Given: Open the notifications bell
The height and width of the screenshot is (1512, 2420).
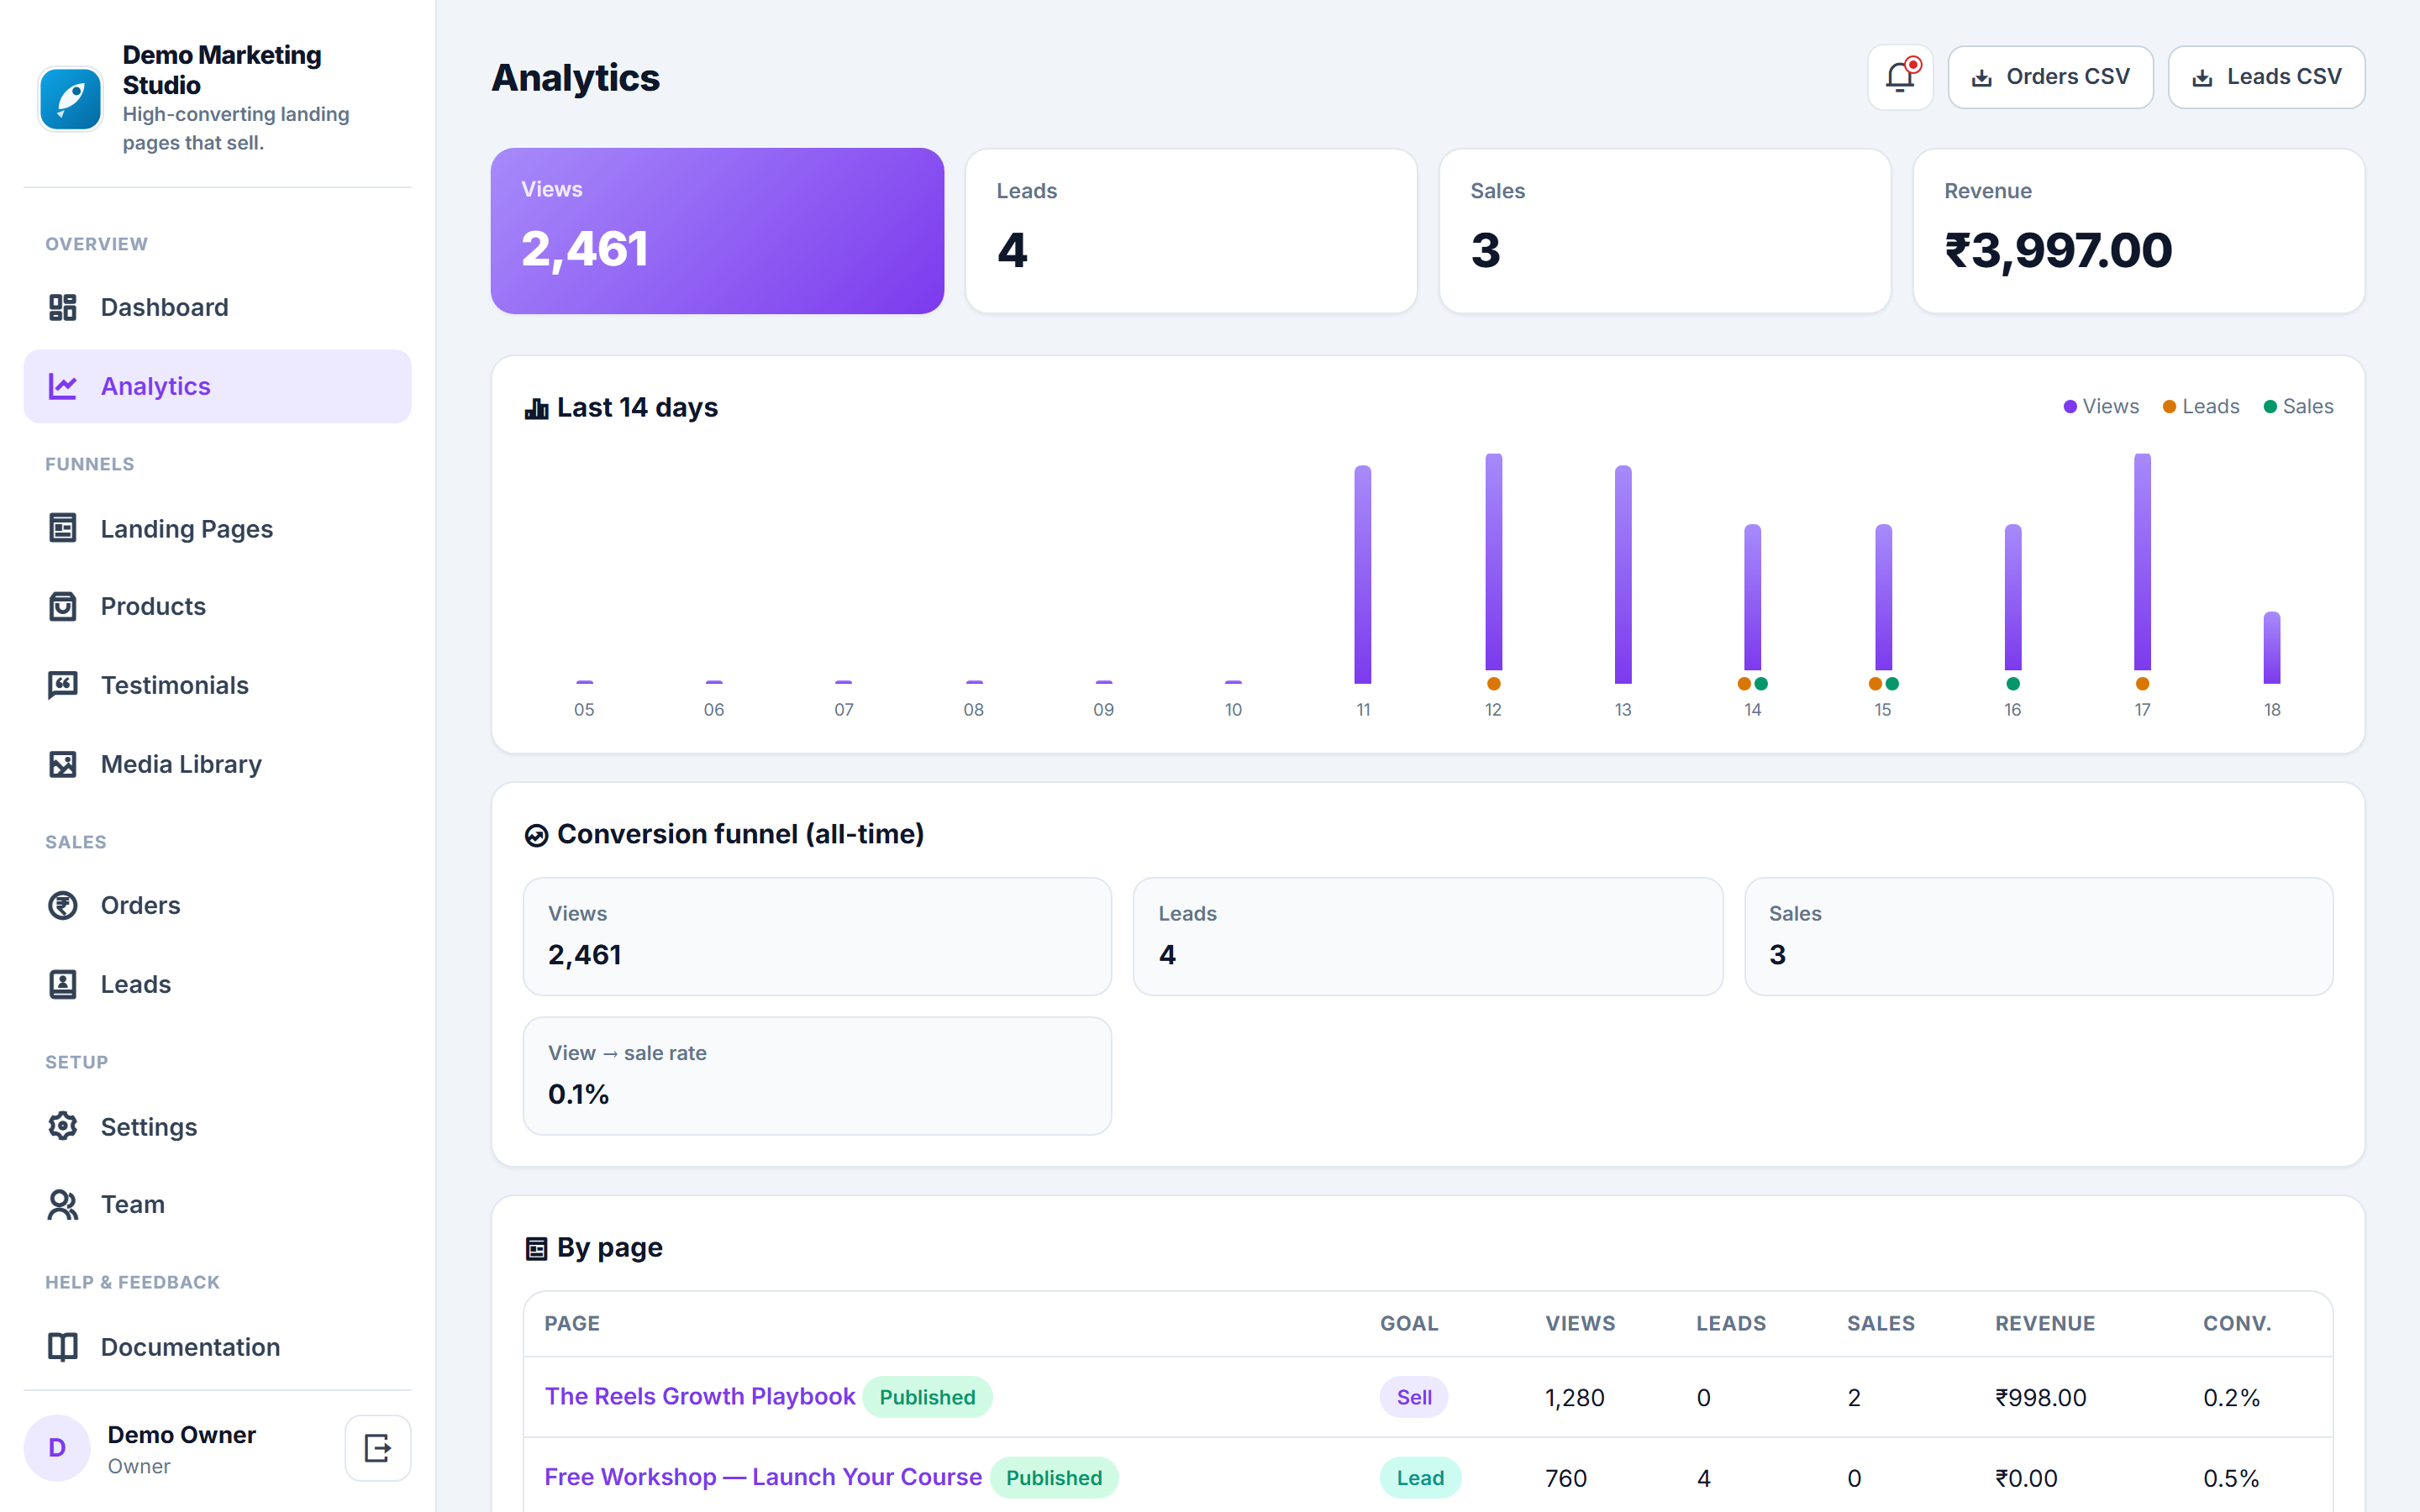Looking at the screenshot, I should (x=1900, y=77).
